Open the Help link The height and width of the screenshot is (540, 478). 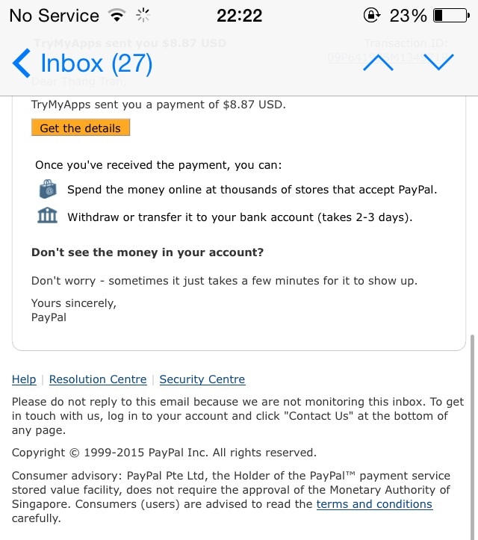tap(24, 379)
